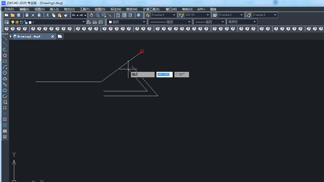Click the Pan hand tool
The width and height of the screenshot is (324, 182).
pyautogui.click(x=91, y=15)
